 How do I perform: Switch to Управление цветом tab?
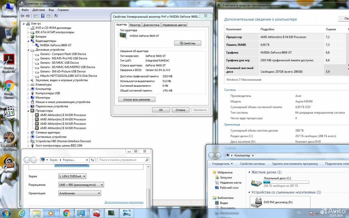click(x=174, y=25)
